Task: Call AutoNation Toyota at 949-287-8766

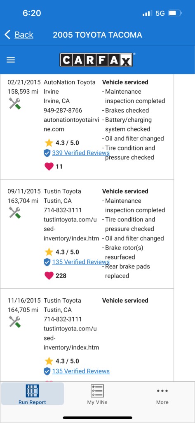Action: point(63,110)
